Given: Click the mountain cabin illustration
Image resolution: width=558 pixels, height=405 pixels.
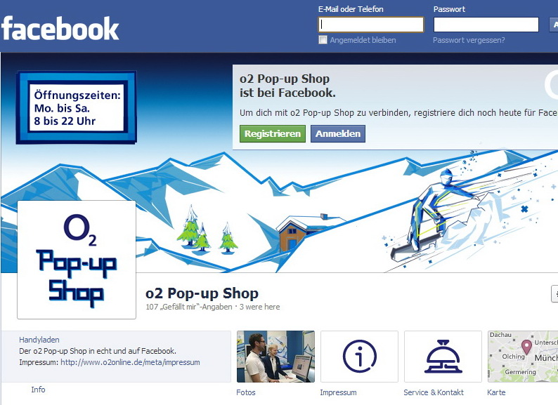Looking at the screenshot, I should [x=302, y=232].
